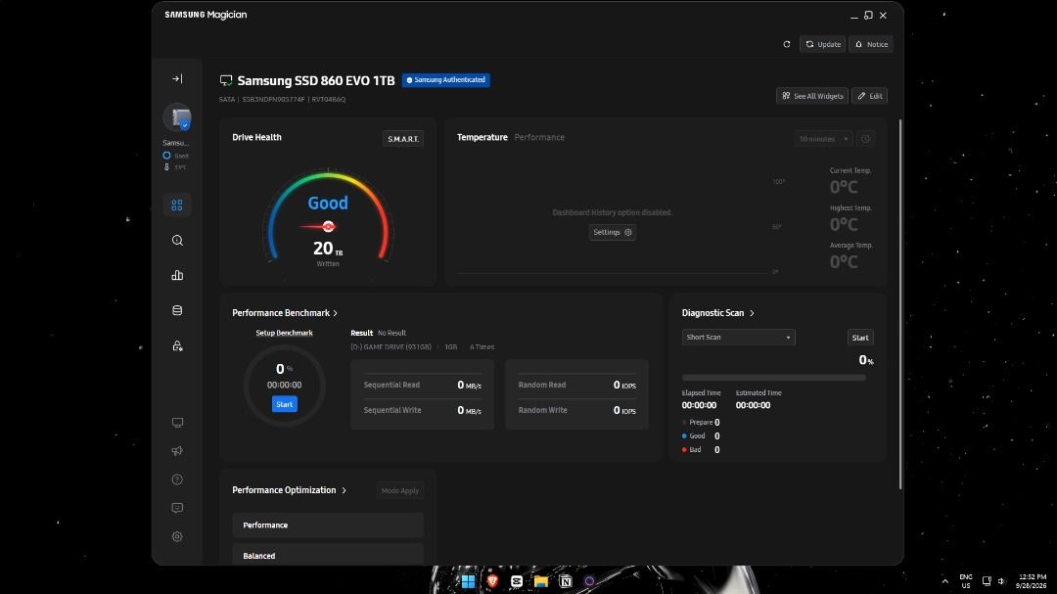
Task: Open Notion from the taskbar
Action: (565, 581)
